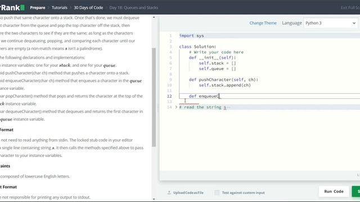The image size is (360, 202).
Task: Expand folded code on line 14
Action: click(x=176, y=107)
